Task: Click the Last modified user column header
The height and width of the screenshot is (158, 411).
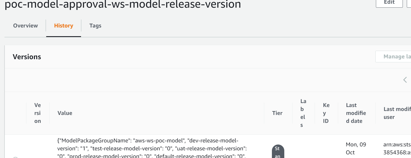Action: click(x=397, y=113)
